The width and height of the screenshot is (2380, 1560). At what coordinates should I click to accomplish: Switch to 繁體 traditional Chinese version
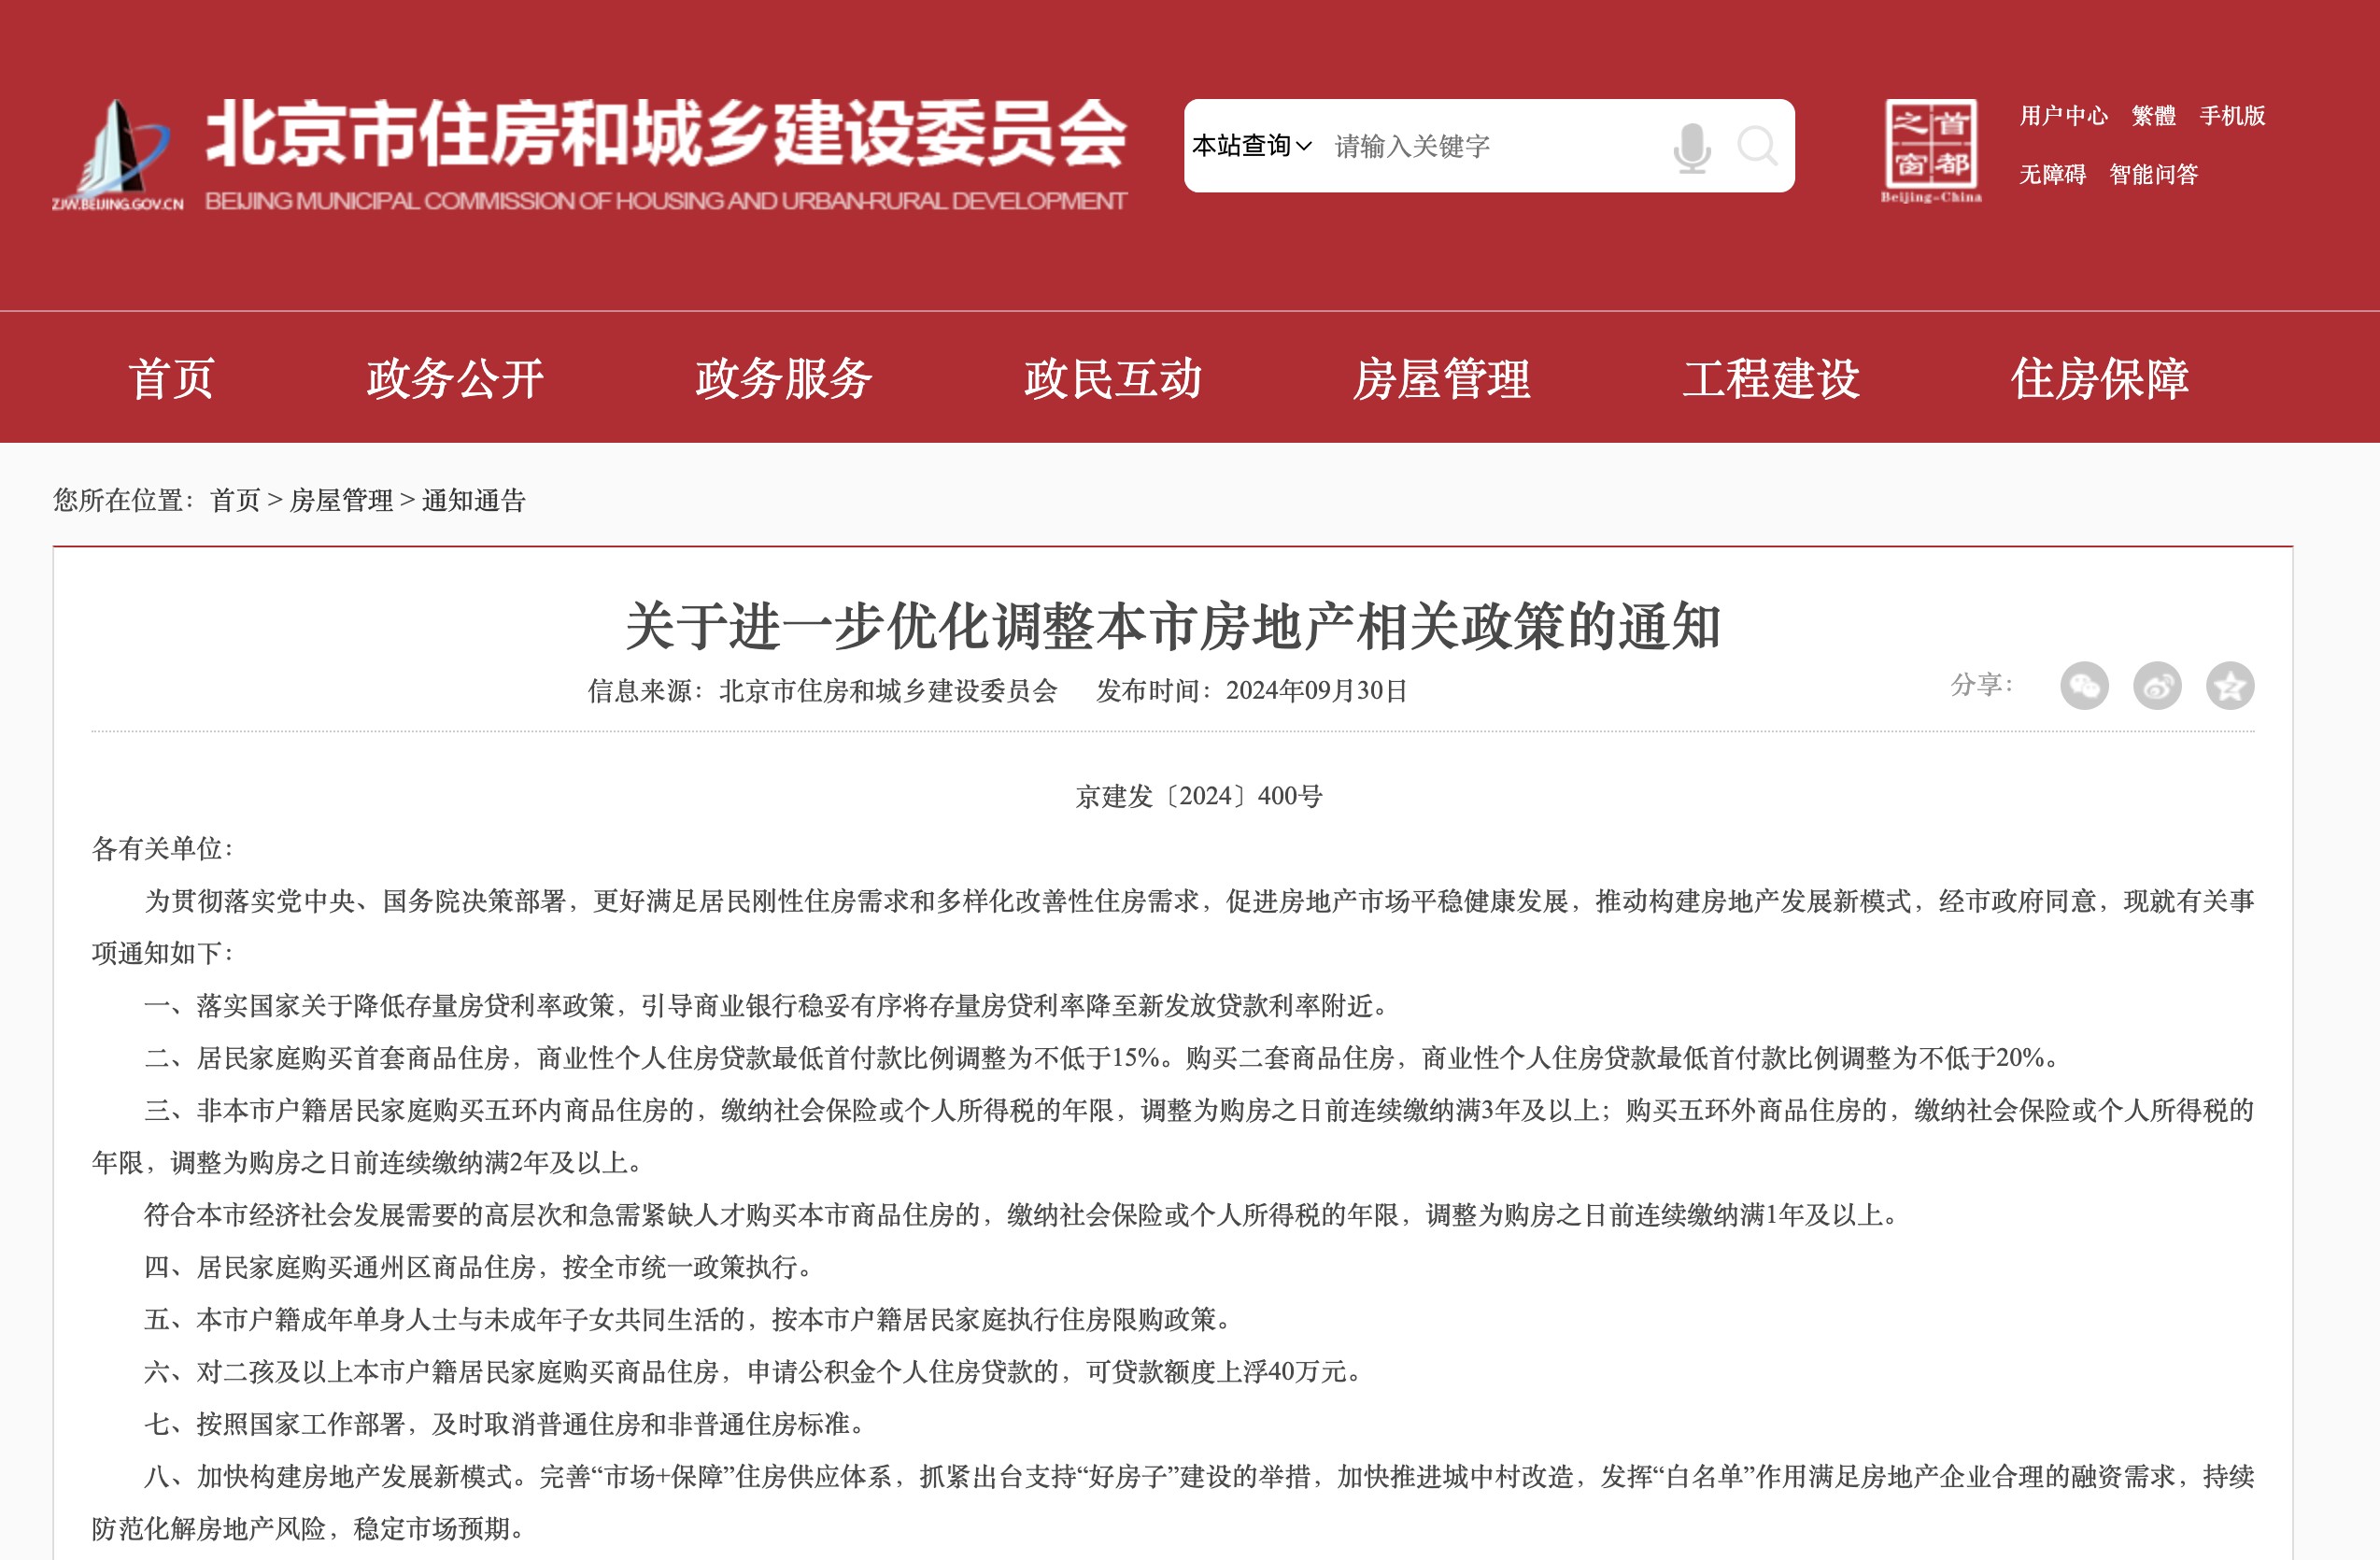[x=2154, y=116]
